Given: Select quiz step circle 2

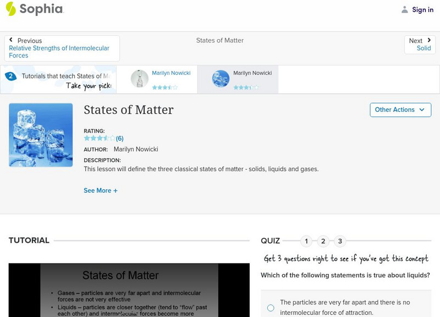Looking at the screenshot, I should [x=323, y=241].
